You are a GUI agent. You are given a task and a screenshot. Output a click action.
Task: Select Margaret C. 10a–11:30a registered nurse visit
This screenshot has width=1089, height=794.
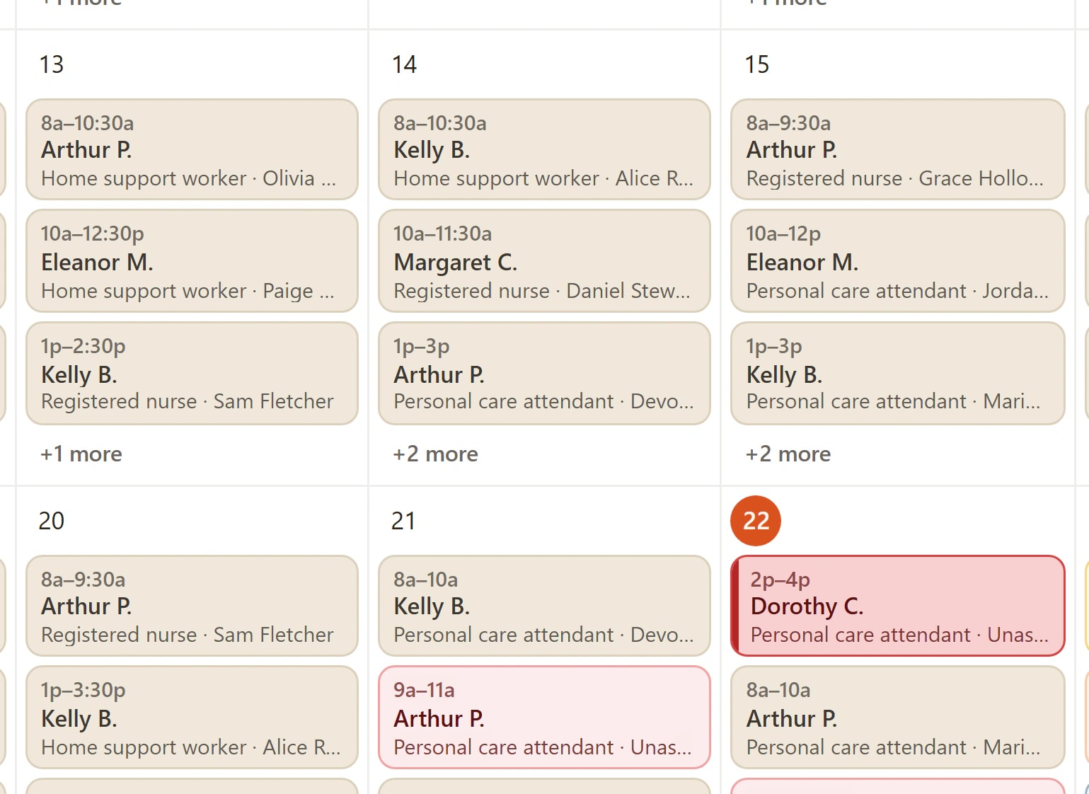coord(544,260)
